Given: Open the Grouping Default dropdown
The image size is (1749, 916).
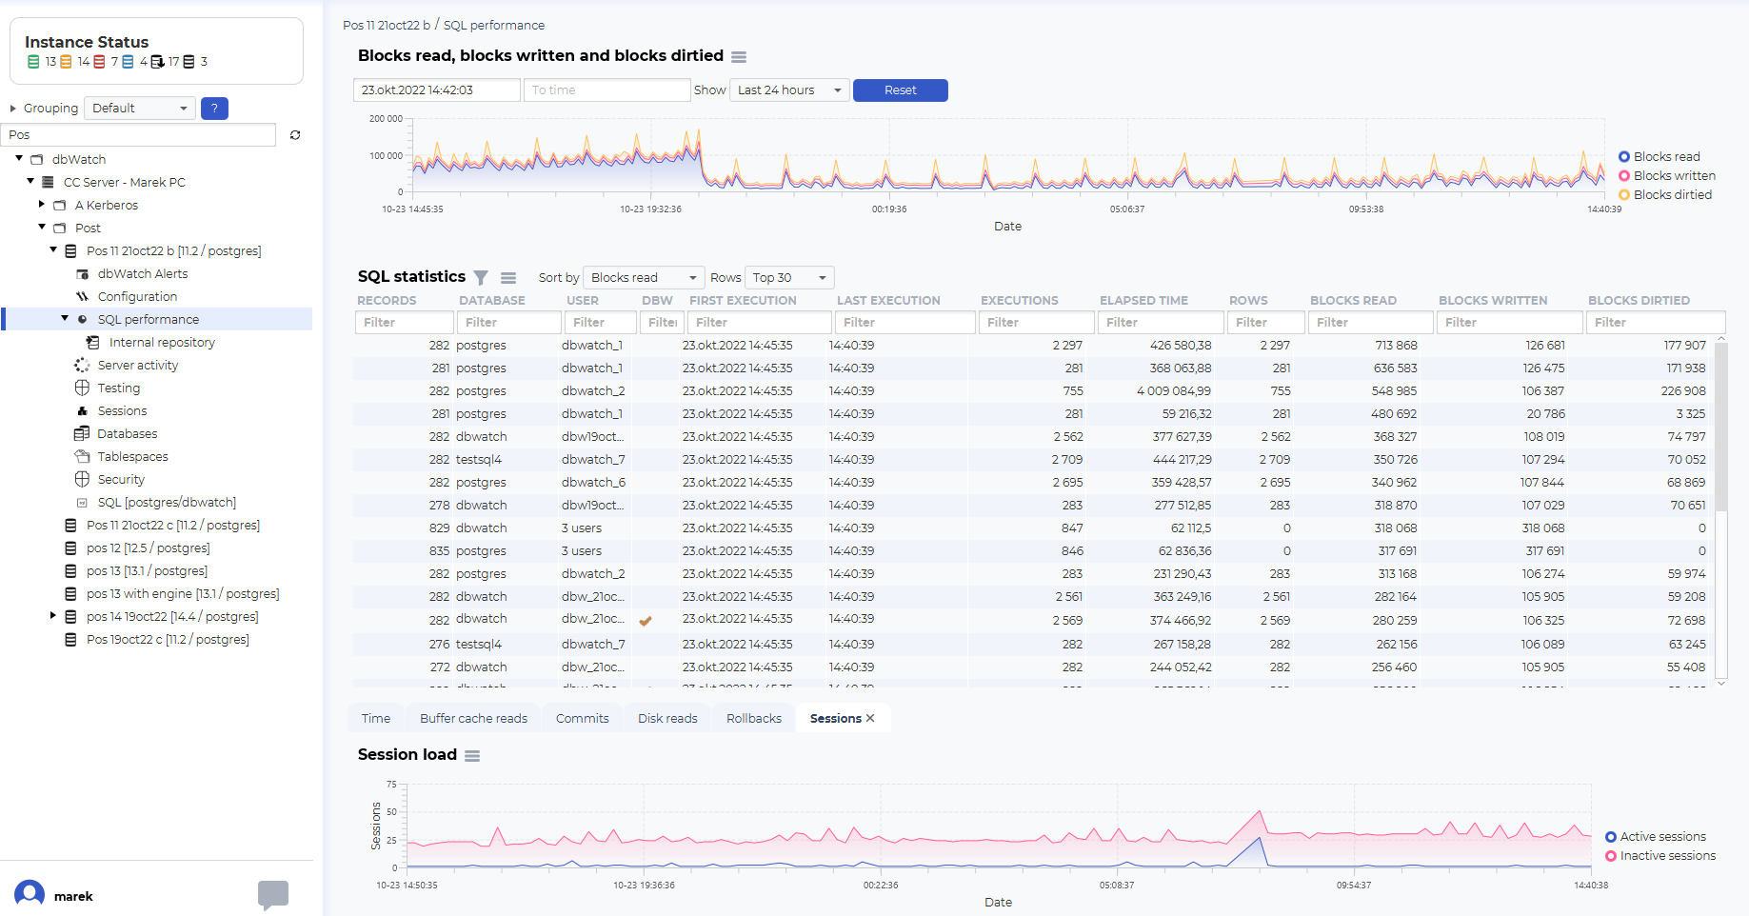Looking at the screenshot, I should coord(140,109).
